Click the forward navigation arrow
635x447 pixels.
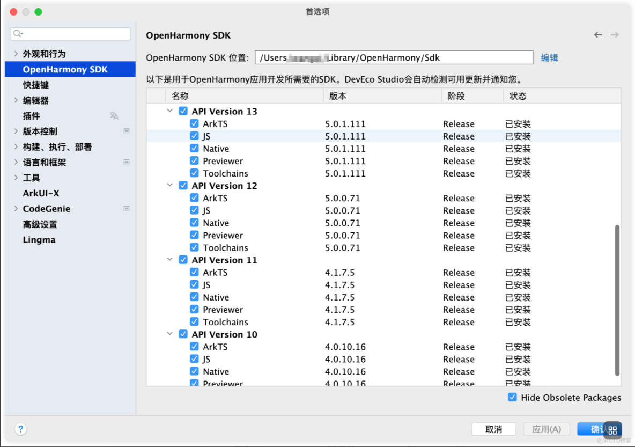tap(615, 34)
